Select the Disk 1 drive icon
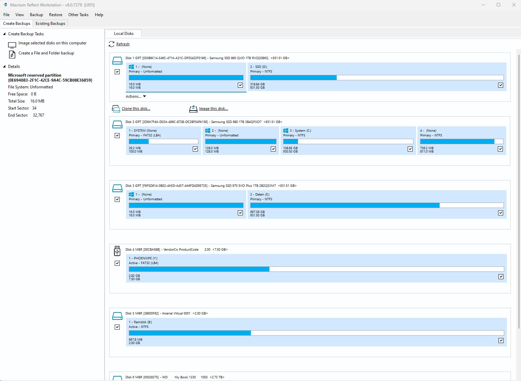 pyautogui.click(x=117, y=60)
